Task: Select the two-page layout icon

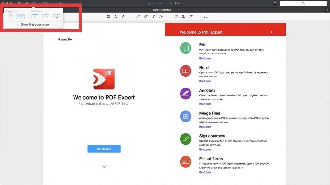Action: [21, 17]
